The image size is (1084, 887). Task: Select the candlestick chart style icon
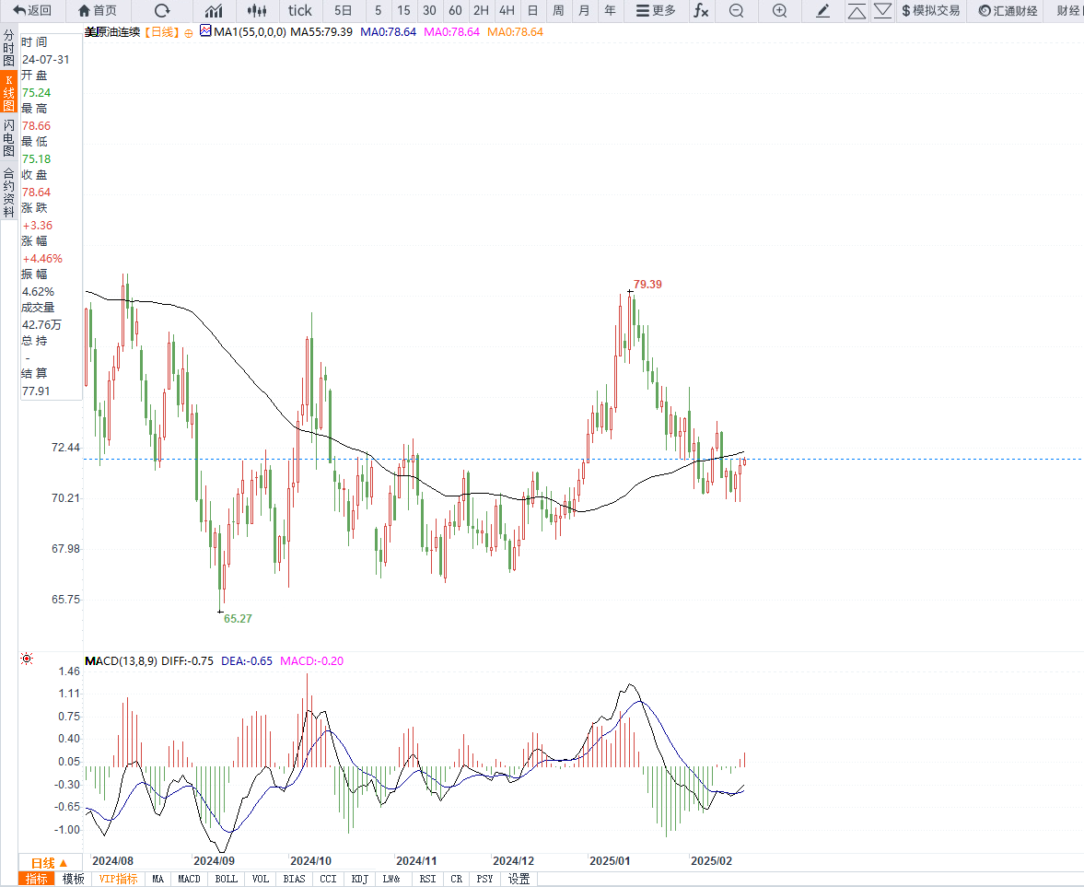click(x=259, y=11)
